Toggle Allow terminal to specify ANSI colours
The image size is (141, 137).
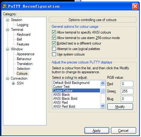click(x=54, y=32)
